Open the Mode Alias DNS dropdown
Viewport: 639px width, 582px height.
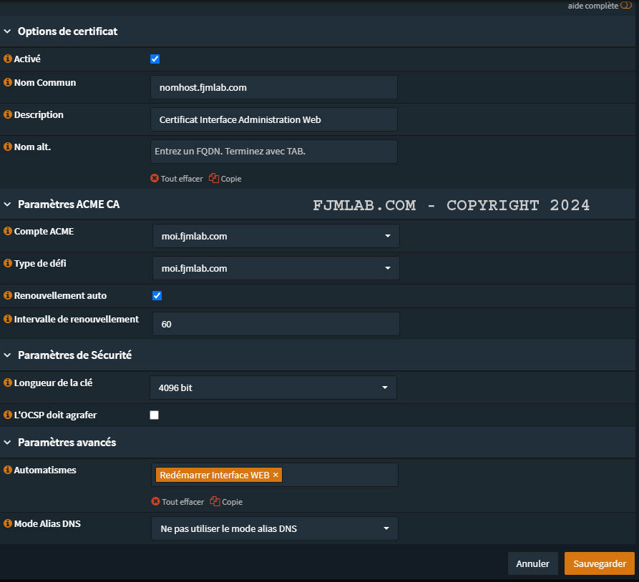(x=274, y=529)
